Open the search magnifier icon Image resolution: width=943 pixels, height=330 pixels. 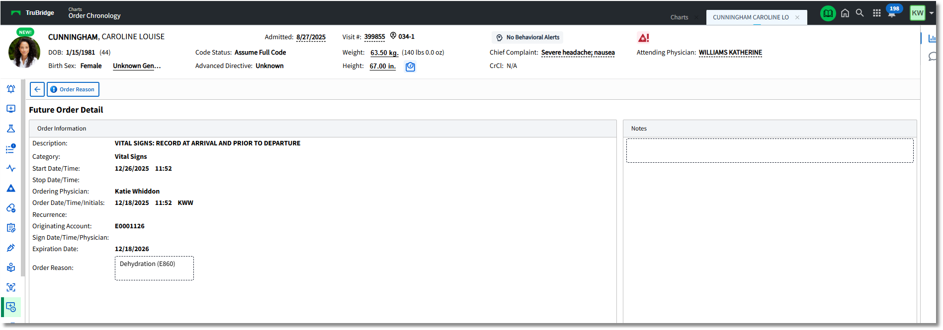pos(859,13)
